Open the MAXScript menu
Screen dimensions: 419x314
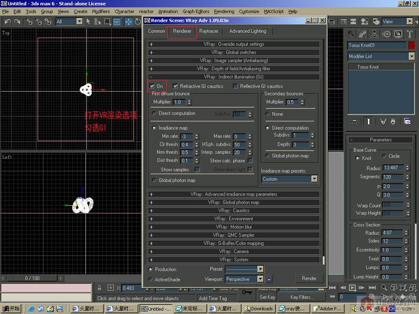click(x=273, y=12)
